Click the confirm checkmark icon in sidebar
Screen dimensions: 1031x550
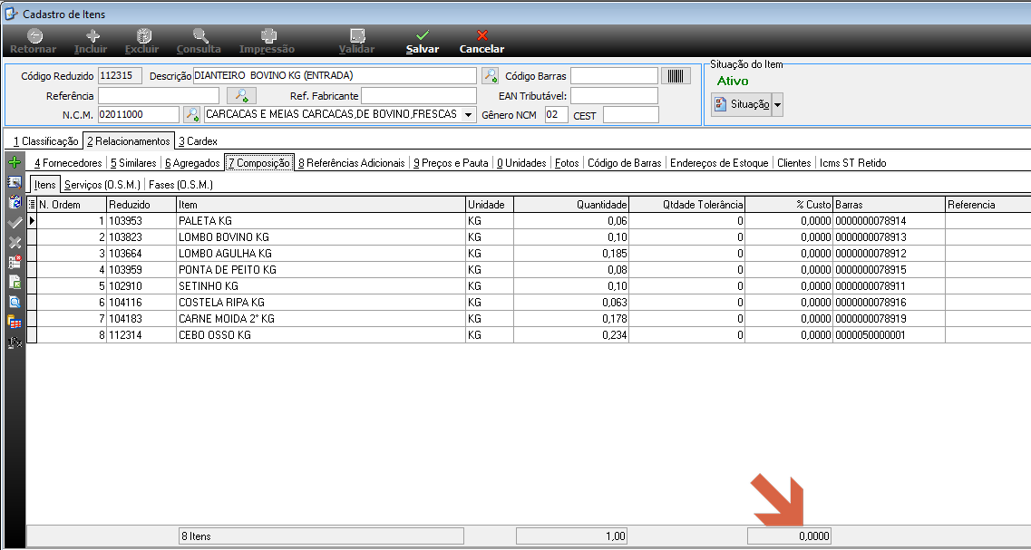tap(14, 223)
